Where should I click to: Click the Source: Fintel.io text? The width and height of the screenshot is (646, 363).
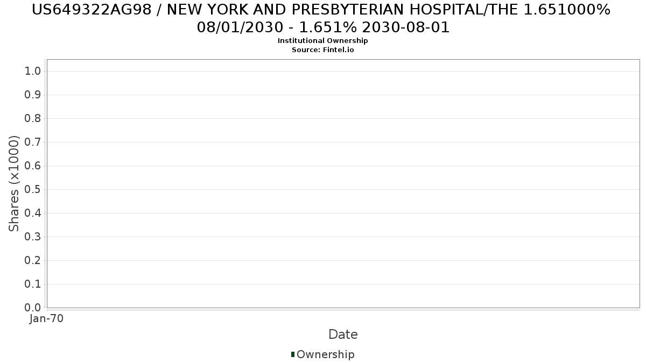coord(323,50)
